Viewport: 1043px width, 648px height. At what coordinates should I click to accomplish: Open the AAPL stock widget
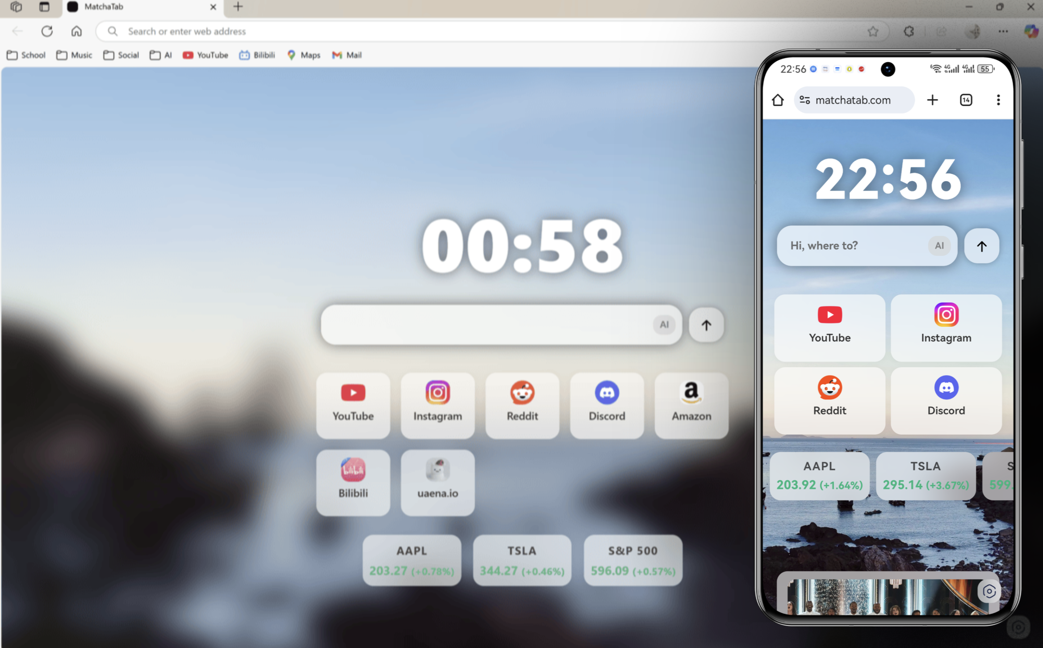click(411, 560)
